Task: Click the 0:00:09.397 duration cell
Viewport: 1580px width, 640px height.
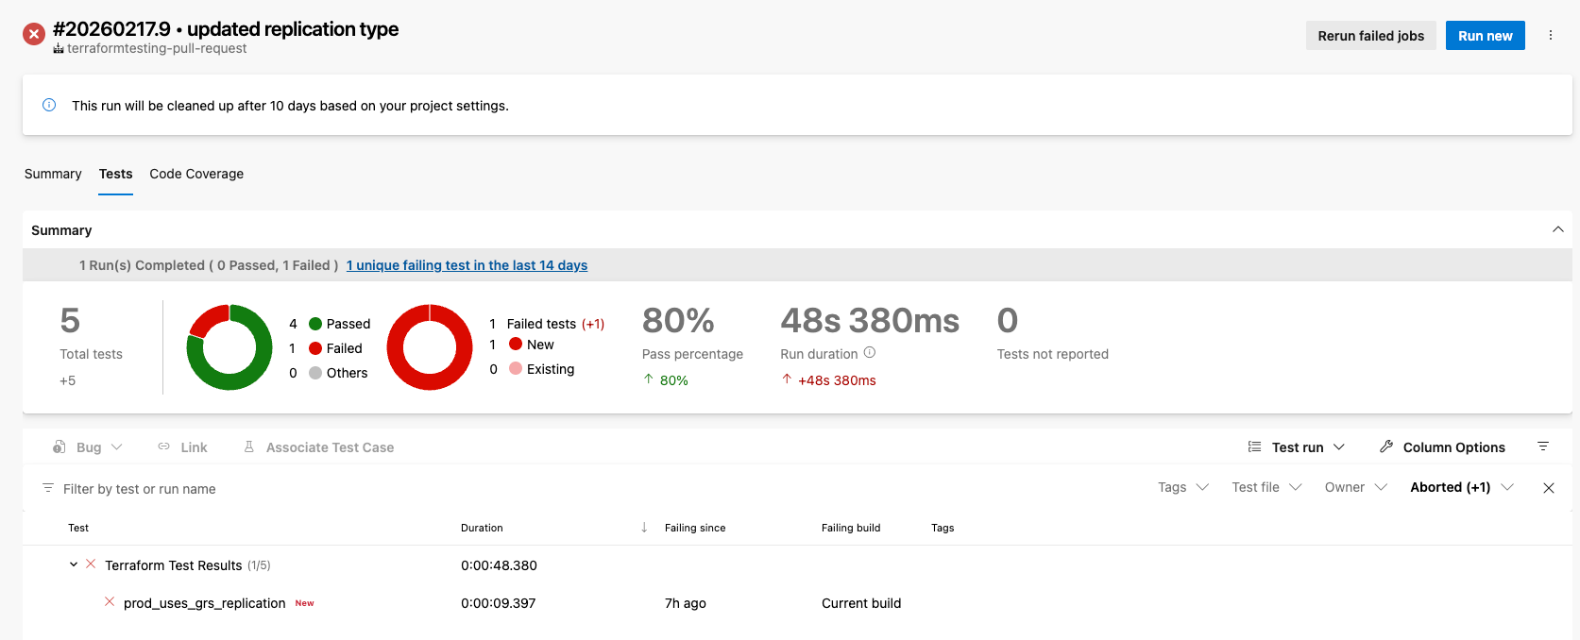Action: coord(499,603)
